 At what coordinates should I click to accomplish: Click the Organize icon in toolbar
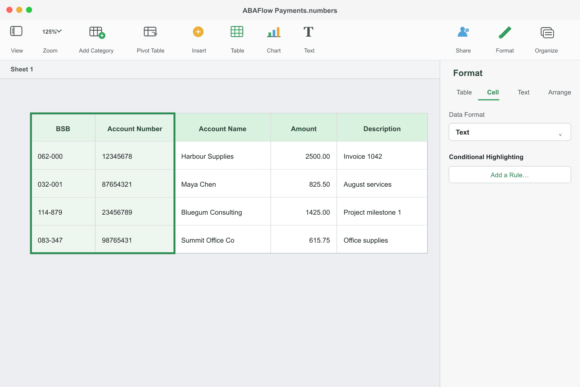click(547, 33)
